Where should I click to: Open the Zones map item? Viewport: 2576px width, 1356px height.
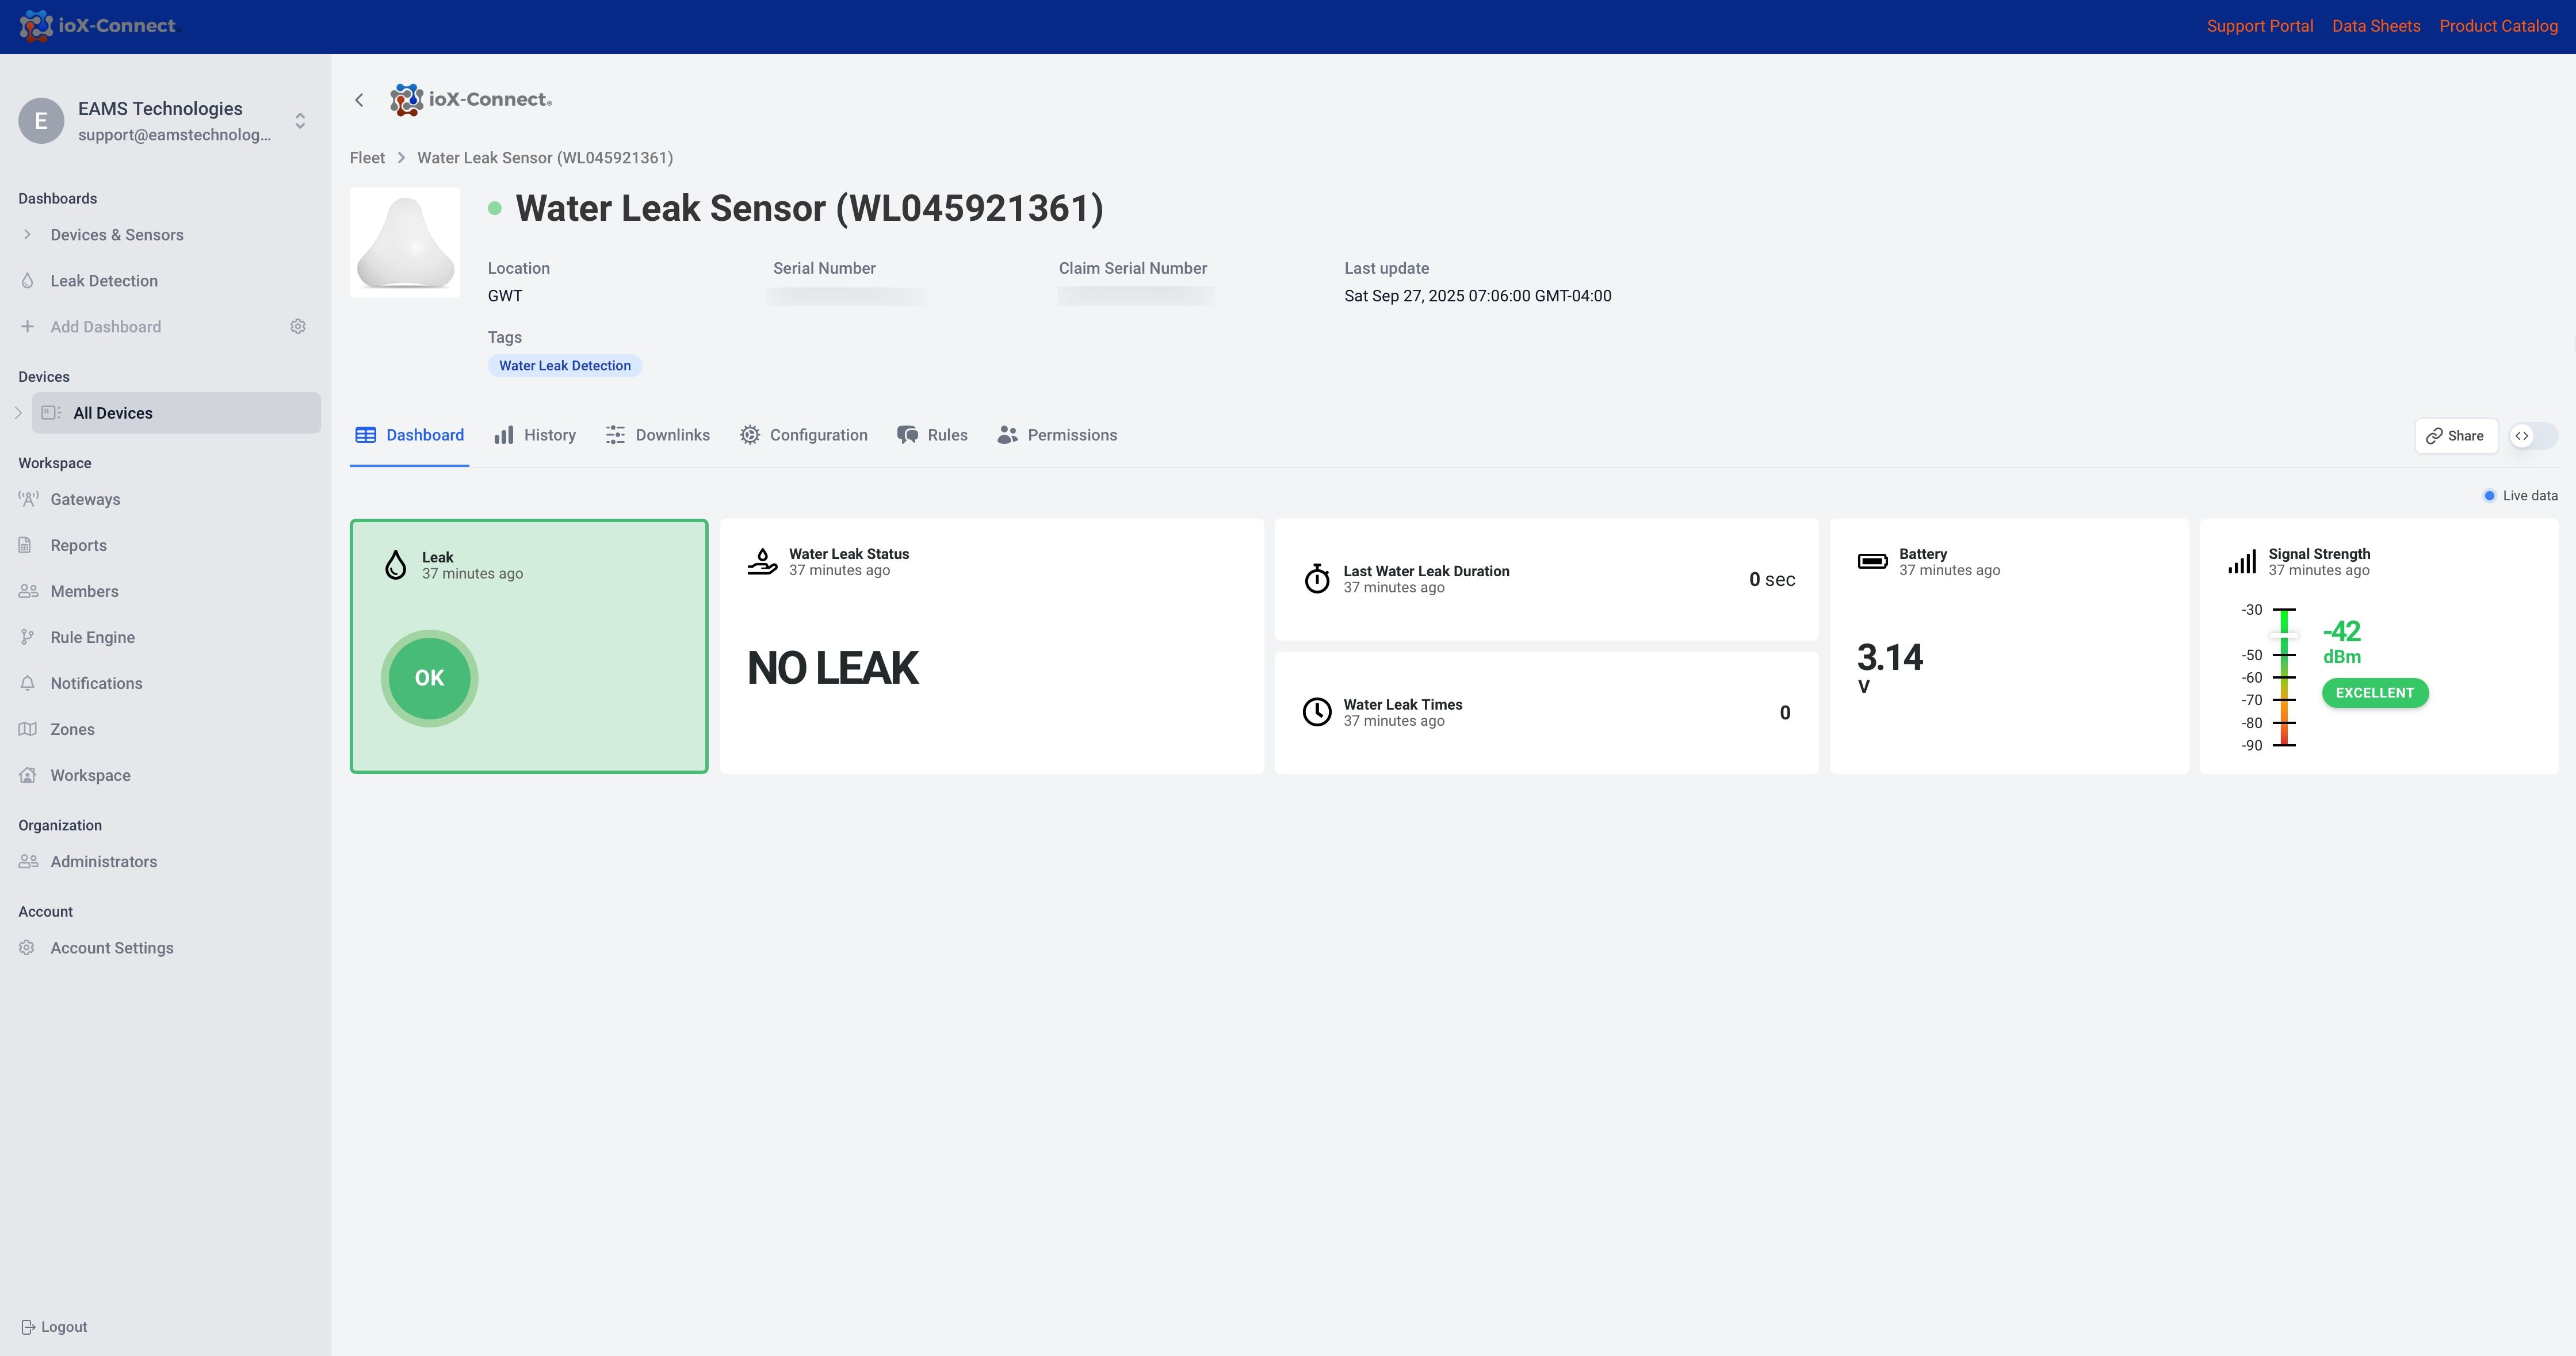[72, 730]
